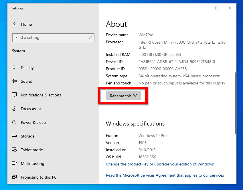Select Sound from the System menu
The width and height of the screenshot is (243, 190).
pos(27,81)
